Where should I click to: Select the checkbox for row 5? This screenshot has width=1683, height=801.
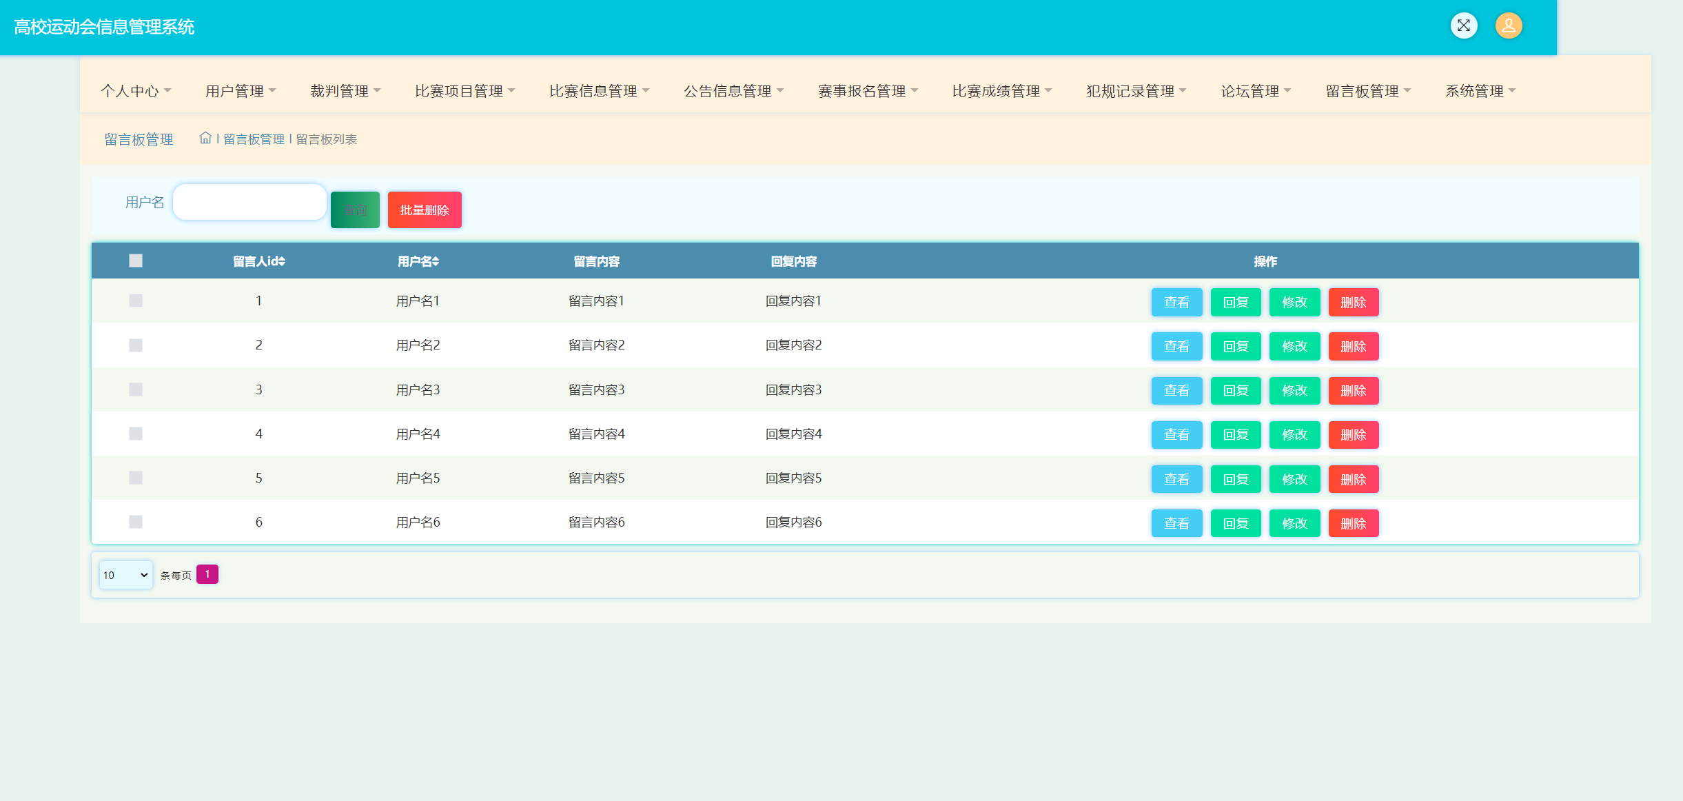click(136, 478)
